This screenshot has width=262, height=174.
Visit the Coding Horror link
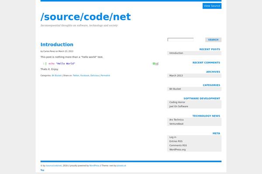pyautogui.click(x=177, y=102)
